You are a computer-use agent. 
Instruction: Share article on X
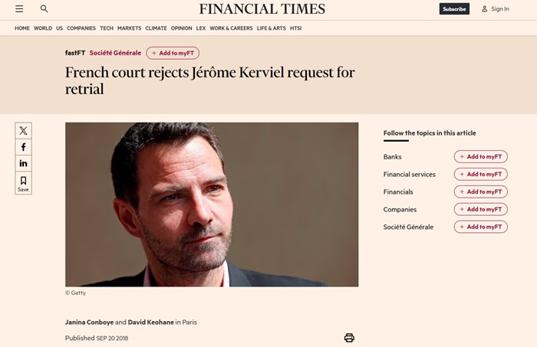24,130
